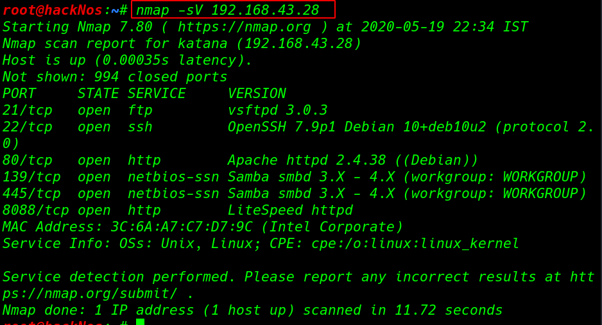The image size is (602, 325).
Task: Click the VERSION column header
Action: (x=257, y=94)
